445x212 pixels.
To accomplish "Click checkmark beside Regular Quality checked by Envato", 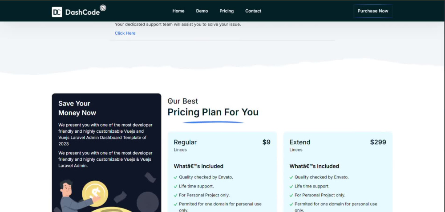I will (175, 177).
